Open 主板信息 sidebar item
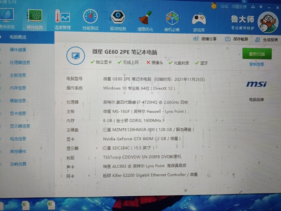281x211 pixels. tap(18, 75)
